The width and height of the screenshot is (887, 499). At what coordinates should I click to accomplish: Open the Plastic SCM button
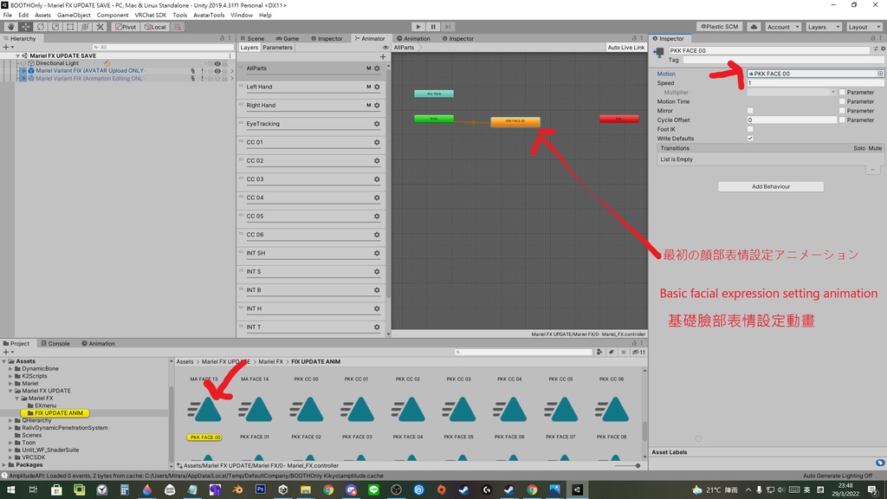pyautogui.click(x=720, y=27)
